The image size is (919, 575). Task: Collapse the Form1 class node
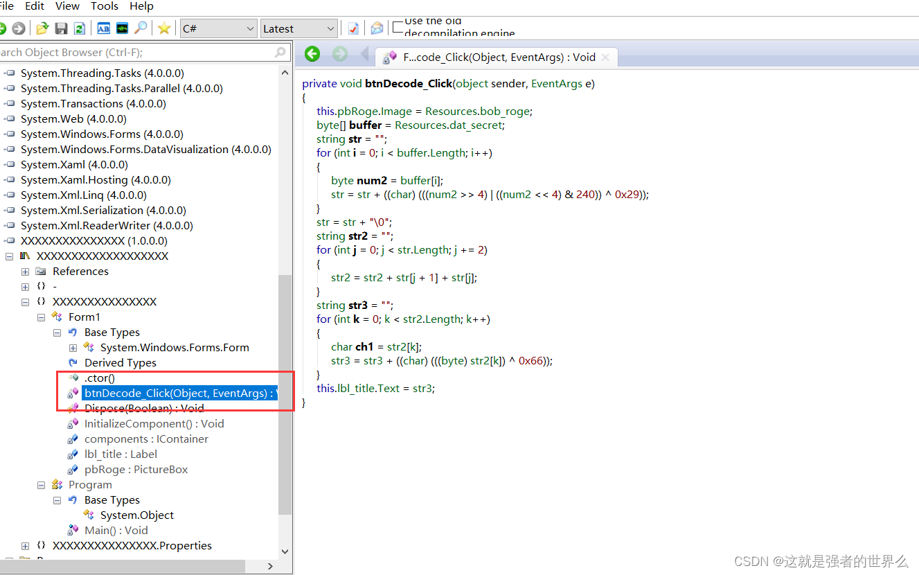[x=42, y=317]
